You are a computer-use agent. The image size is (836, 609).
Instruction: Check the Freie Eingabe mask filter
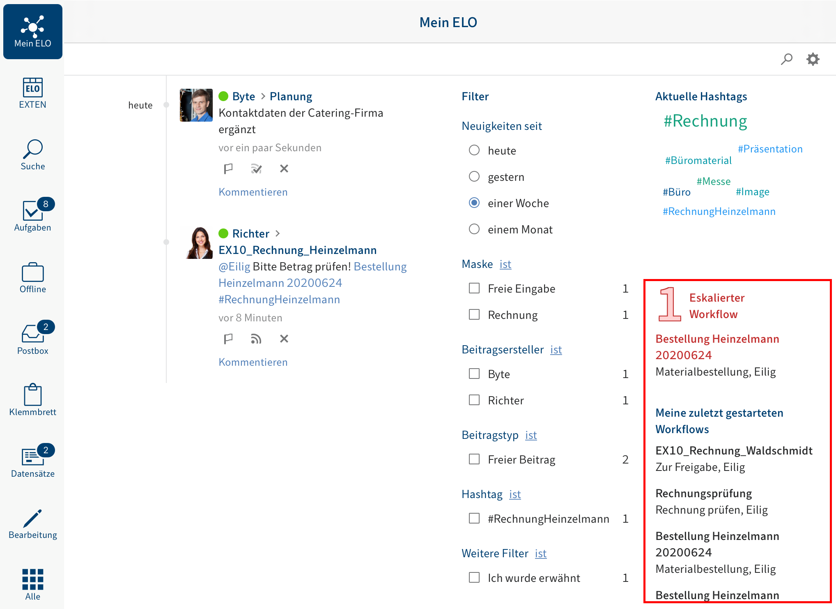coord(474,288)
